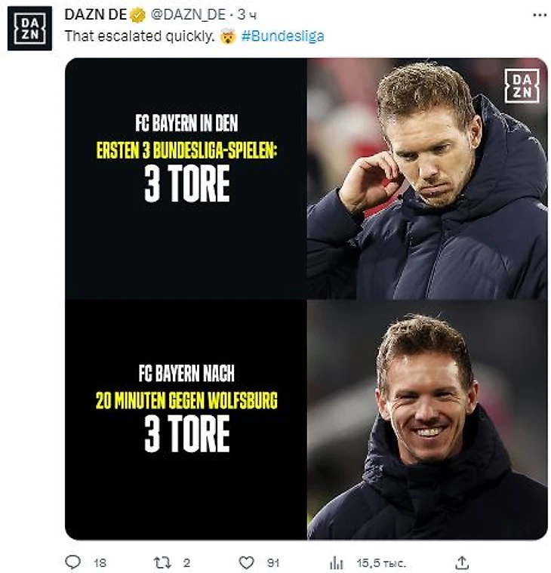The image size is (551, 573).
Task: Click the exploding head emoji
Action: coord(227,35)
